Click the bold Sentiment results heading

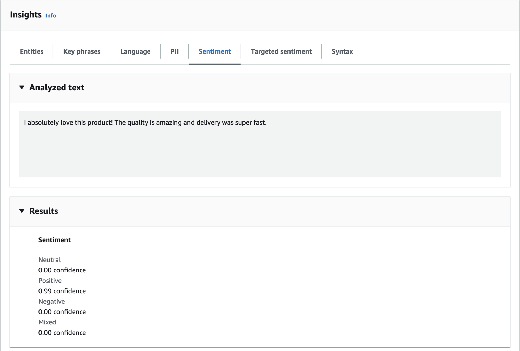tap(54, 240)
